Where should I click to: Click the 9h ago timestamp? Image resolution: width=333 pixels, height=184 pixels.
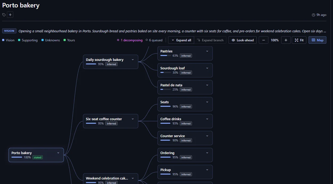tap(321, 15)
